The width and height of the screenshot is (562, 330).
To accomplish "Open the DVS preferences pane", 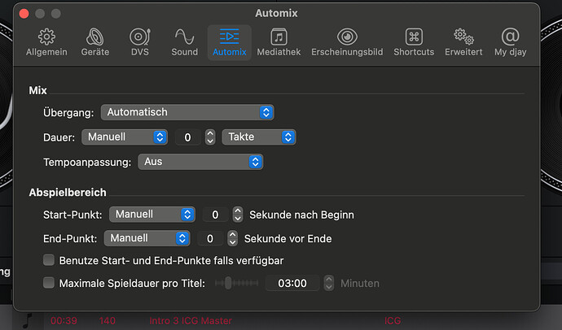I will point(140,42).
